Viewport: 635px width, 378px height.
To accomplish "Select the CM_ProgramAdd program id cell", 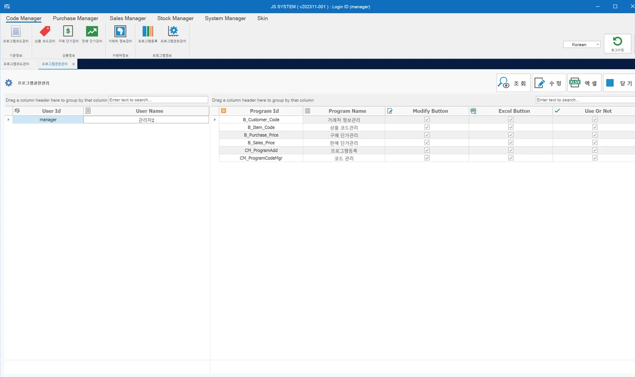I will (261, 150).
